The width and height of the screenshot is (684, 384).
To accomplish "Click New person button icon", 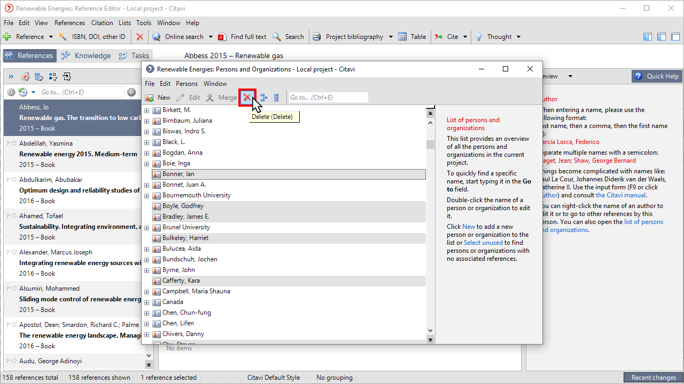I will tap(150, 98).
